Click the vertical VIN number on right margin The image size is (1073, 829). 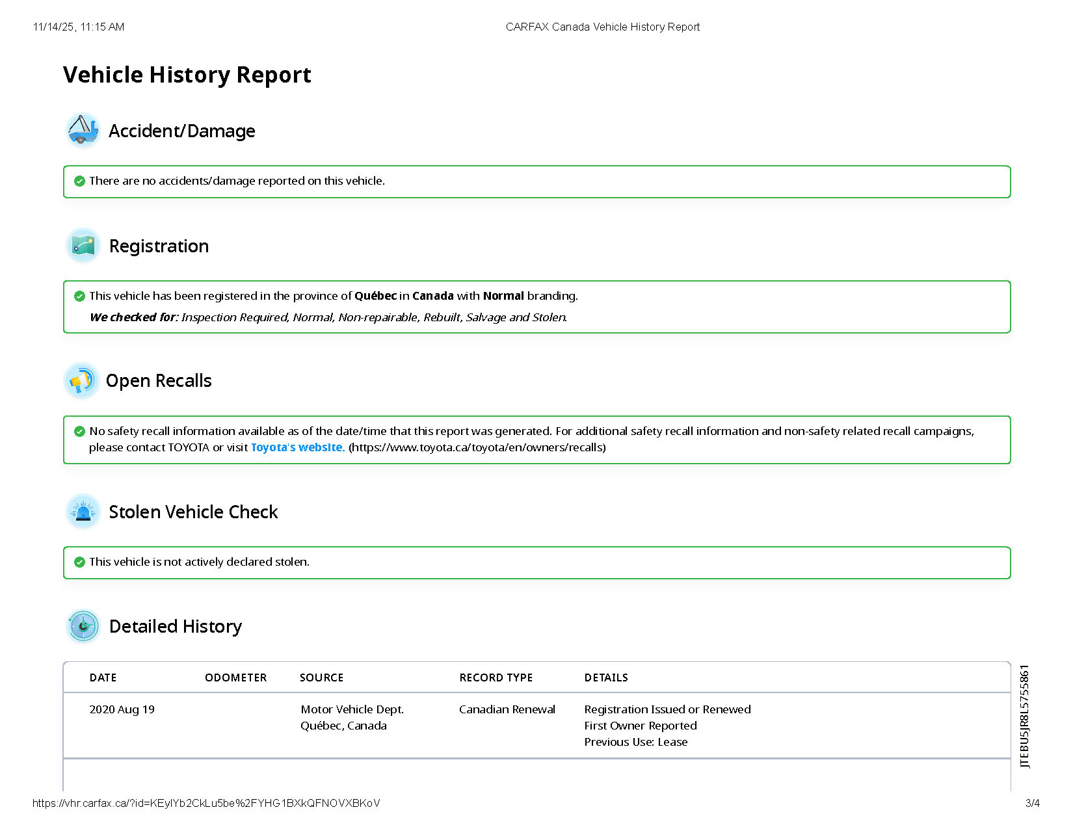pyautogui.click(x=1025, y=716)
